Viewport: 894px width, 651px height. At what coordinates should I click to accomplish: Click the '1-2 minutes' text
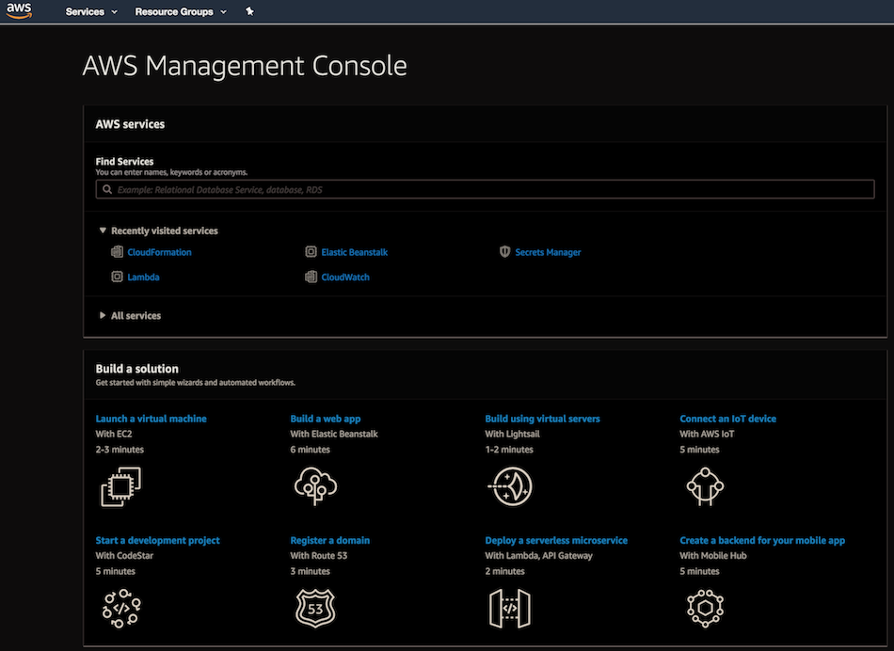pyautogui.click(x=508, y=449)
